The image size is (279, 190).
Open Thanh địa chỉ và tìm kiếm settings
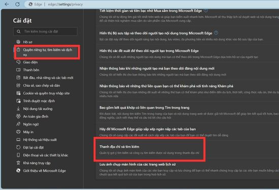click(x=150, y=149)
